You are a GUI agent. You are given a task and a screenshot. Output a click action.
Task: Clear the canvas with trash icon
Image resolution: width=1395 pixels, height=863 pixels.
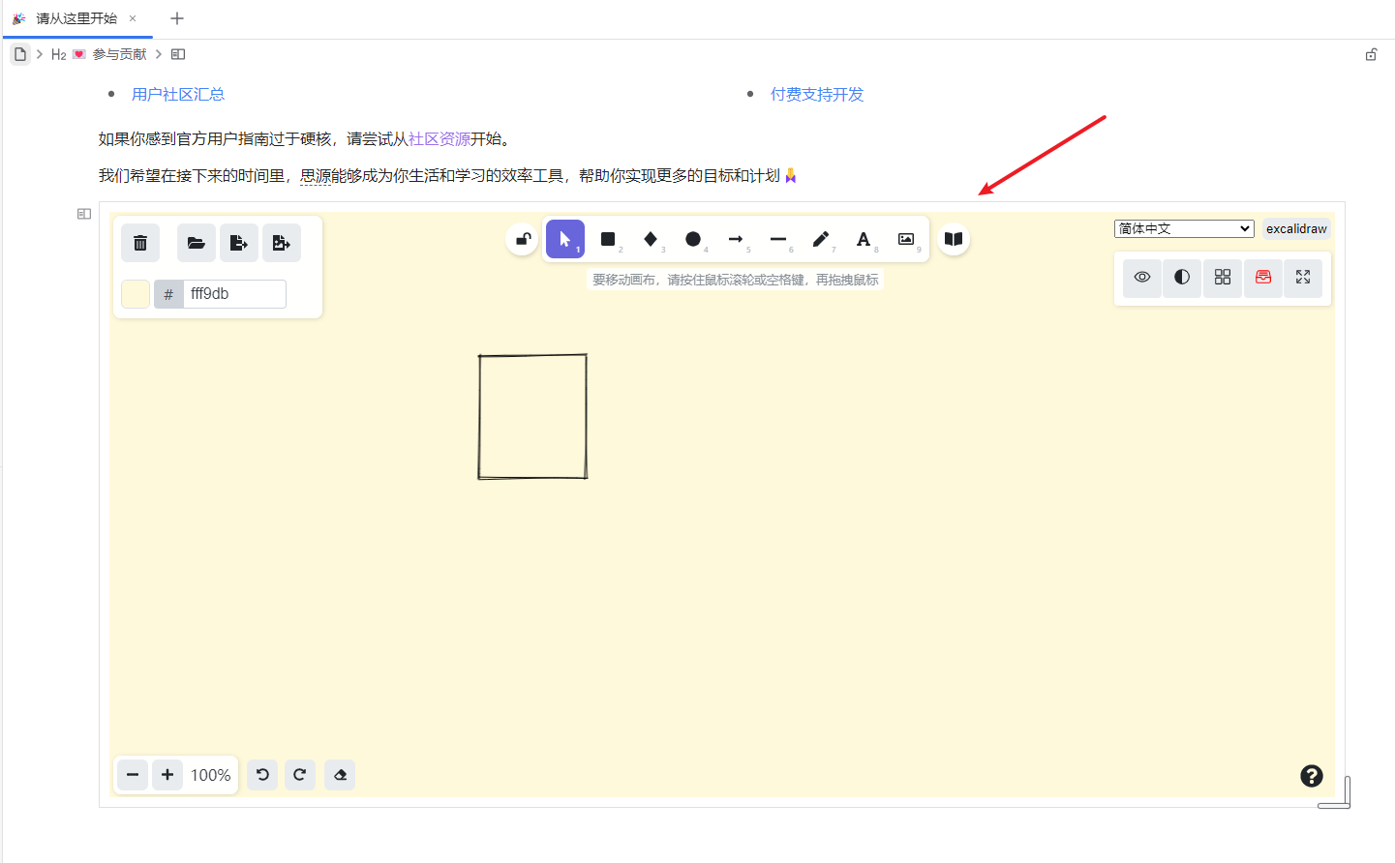(x=139, y=242)
